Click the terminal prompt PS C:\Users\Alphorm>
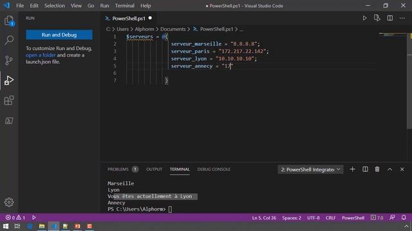The width and height of the screenshot is (412, 231). pyautogui.click(x=136, y=209)
